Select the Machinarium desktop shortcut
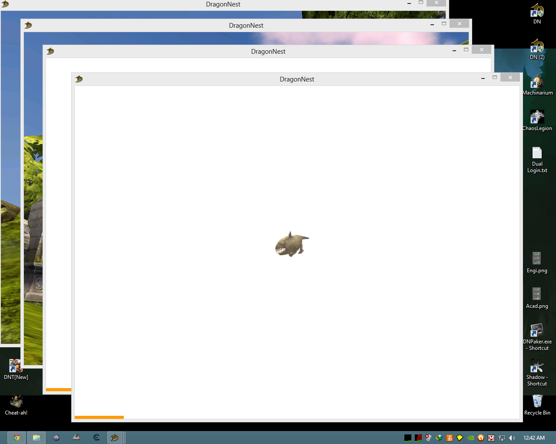 (538, 85)
